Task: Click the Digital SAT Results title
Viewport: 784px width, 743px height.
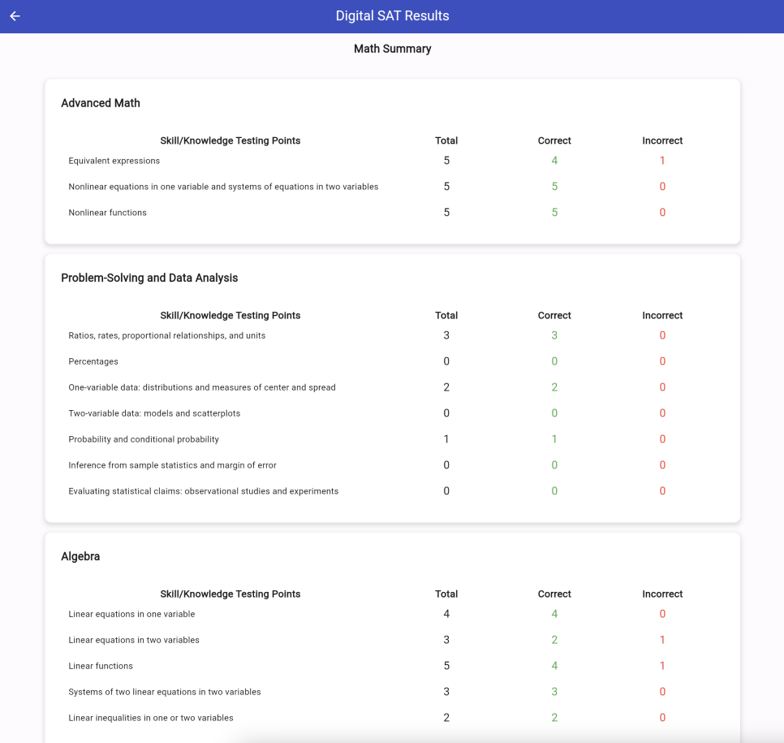Action: (392, 16)
